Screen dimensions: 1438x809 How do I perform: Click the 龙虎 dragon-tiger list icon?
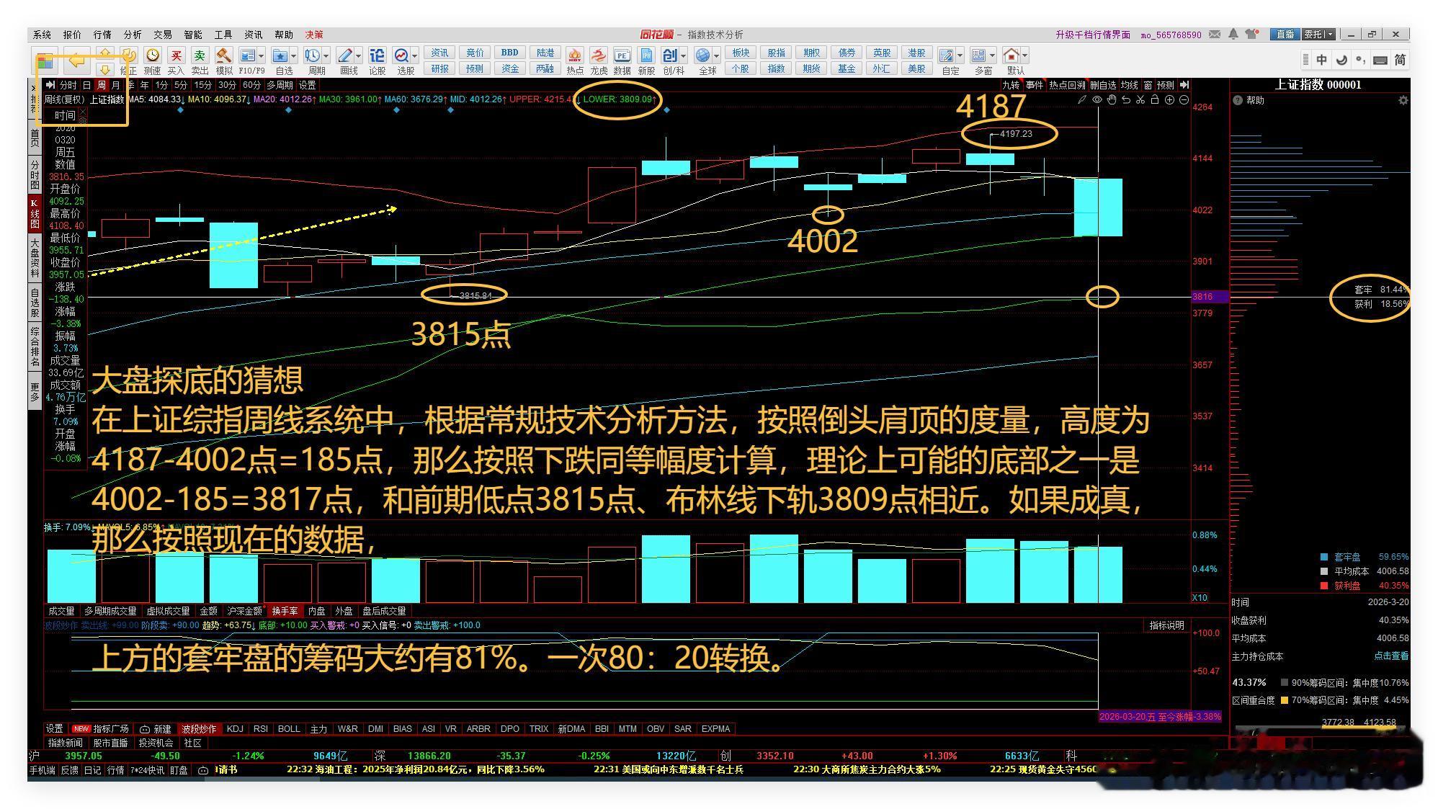tap(599, 56)
